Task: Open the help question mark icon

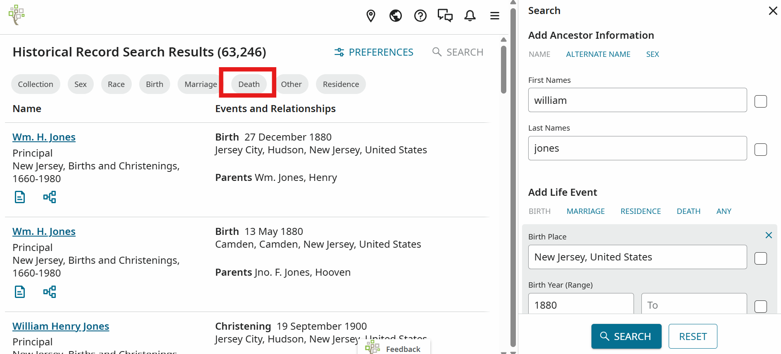Action: pos(420,16)
